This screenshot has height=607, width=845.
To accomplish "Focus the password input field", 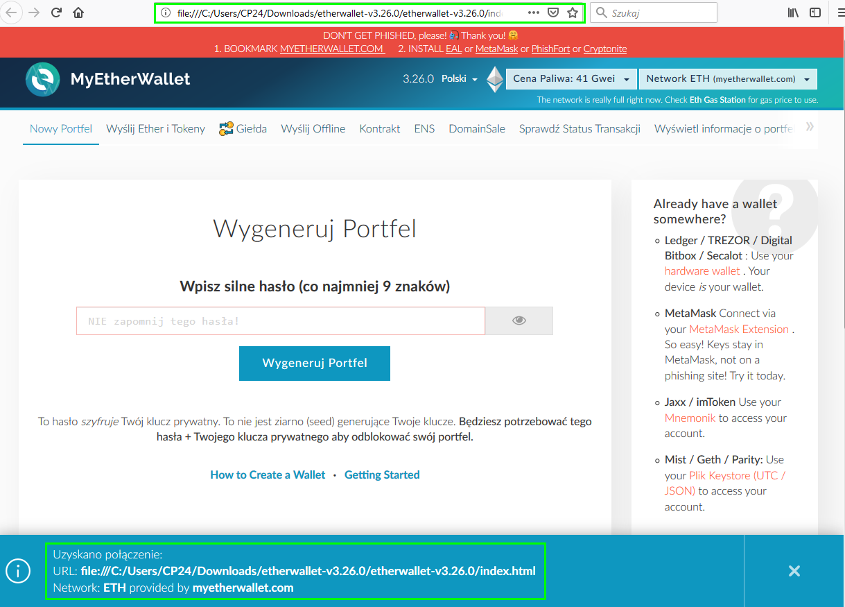I will coord(281,321).
